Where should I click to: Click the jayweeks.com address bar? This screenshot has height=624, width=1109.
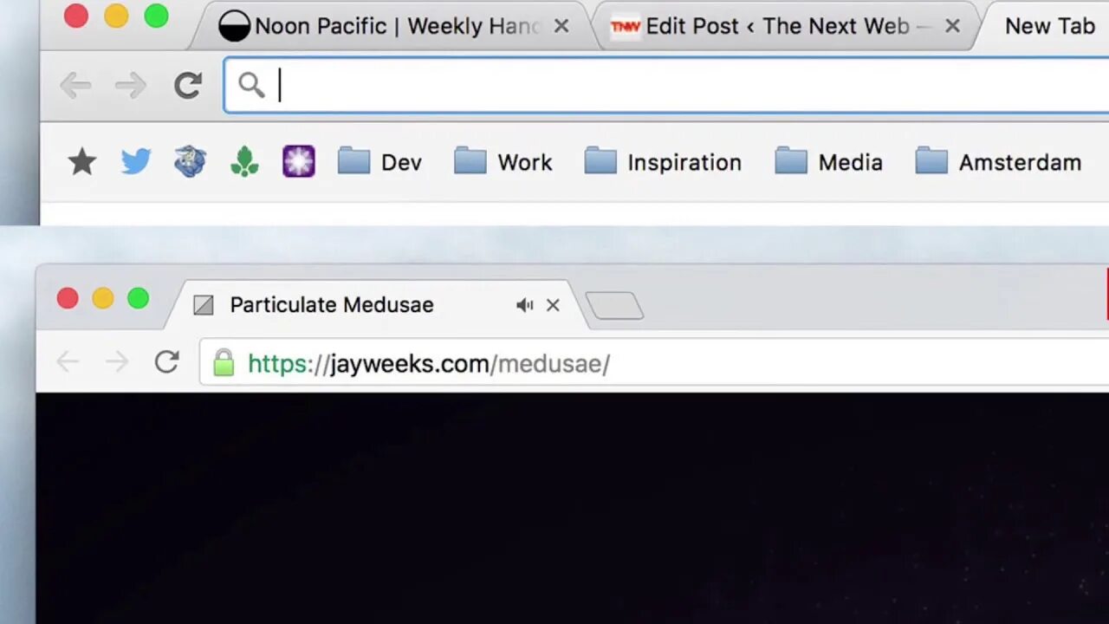pyautogui.click(x=654, y=362)
